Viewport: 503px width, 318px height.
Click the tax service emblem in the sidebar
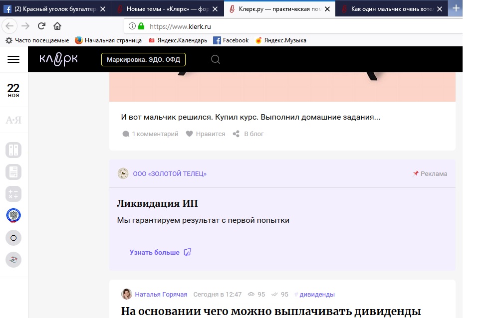13,216
